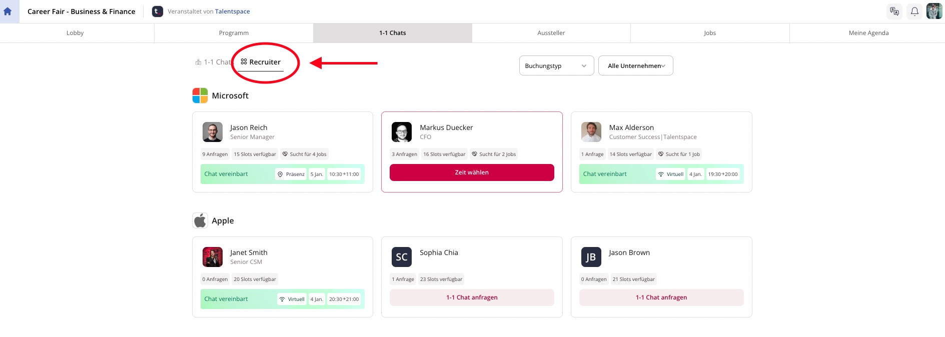Image resolution: width=945 pixels, height=337 pixels.
Task: Open the user profile avatar
Action: 934,11
